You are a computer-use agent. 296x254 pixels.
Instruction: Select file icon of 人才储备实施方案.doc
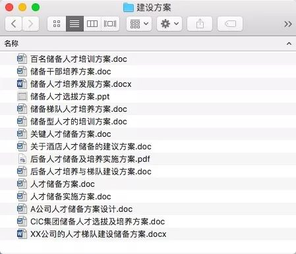tap(22, 196)
